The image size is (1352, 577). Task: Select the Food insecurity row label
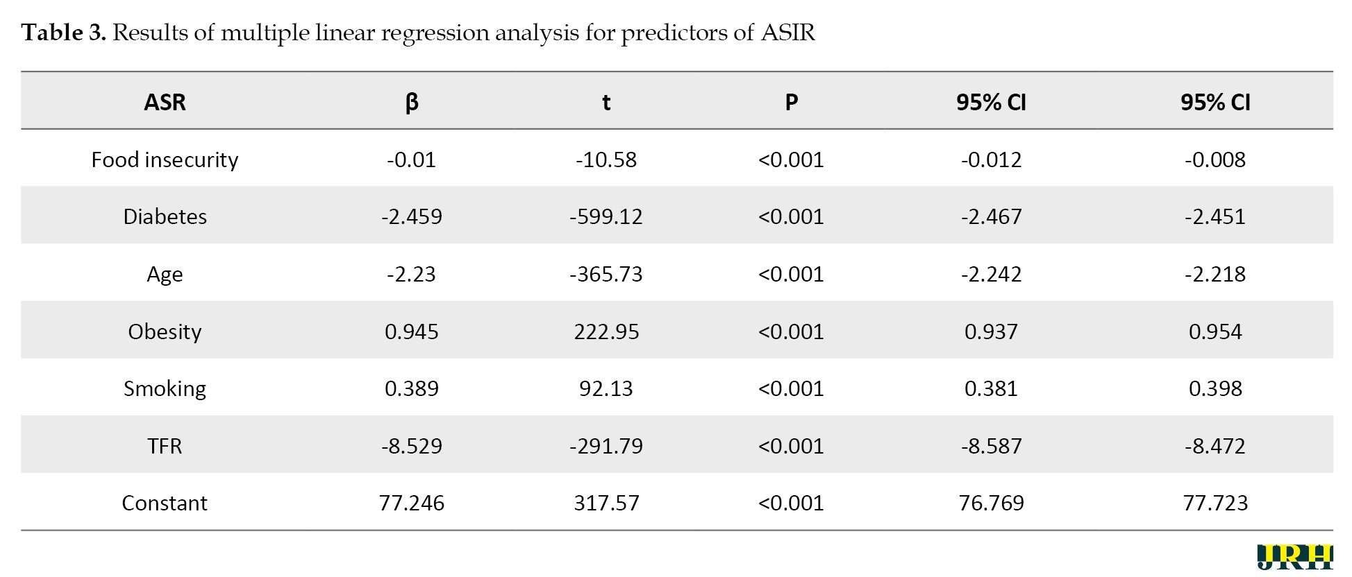165,160
